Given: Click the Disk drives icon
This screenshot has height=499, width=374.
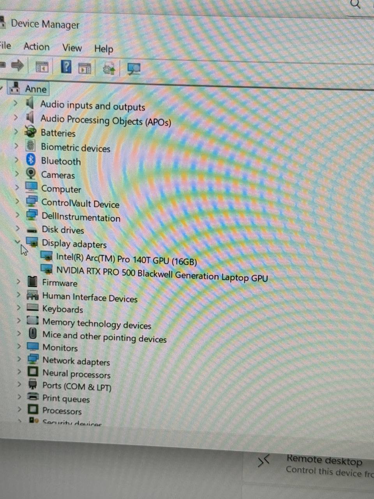Looking at the screenshot, I should coord(32,230).
